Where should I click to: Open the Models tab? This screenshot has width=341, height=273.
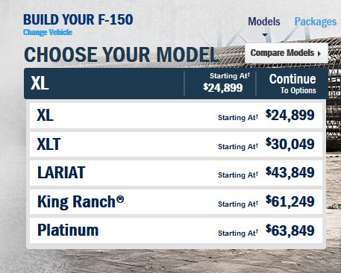click(x=264, y=22)
